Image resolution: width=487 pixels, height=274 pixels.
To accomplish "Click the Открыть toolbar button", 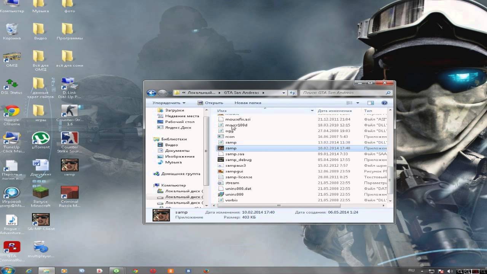I will pos(210,103).
